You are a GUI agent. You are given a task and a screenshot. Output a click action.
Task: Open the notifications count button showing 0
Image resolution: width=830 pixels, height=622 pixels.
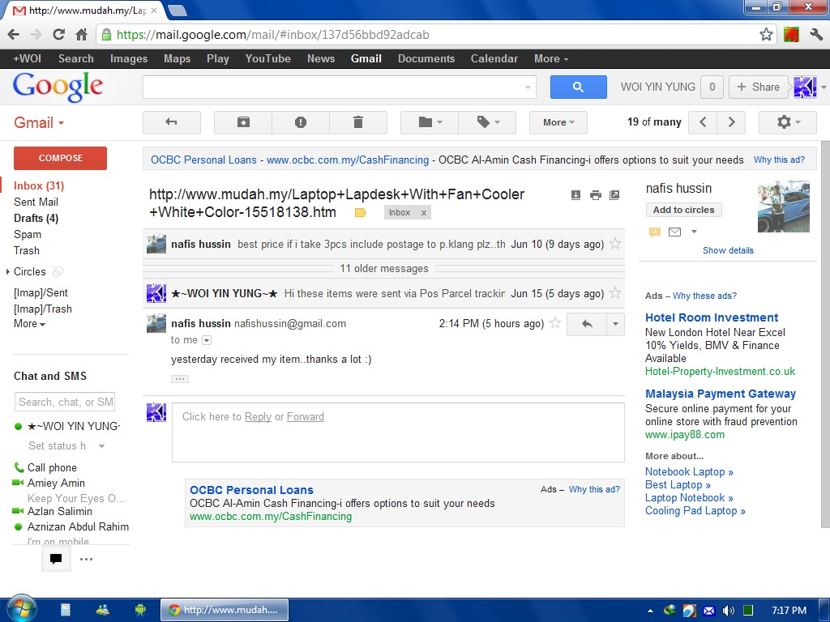coord(712,87)
